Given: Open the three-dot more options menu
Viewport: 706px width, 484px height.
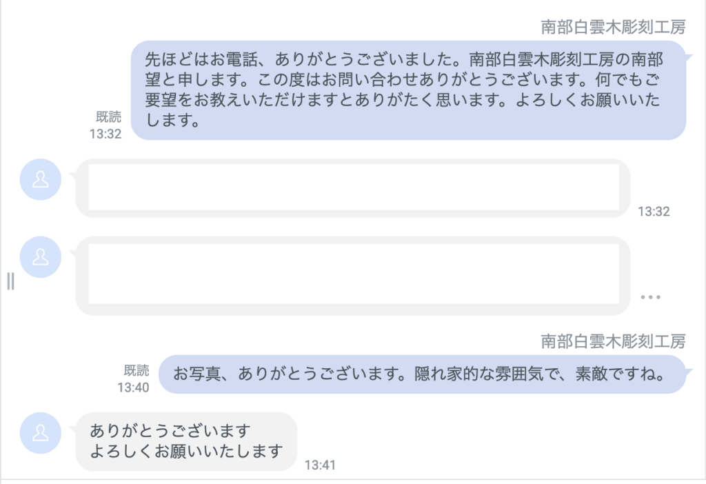Looking at the screenshot, I should pyautogui.click(x=650, y=297).
